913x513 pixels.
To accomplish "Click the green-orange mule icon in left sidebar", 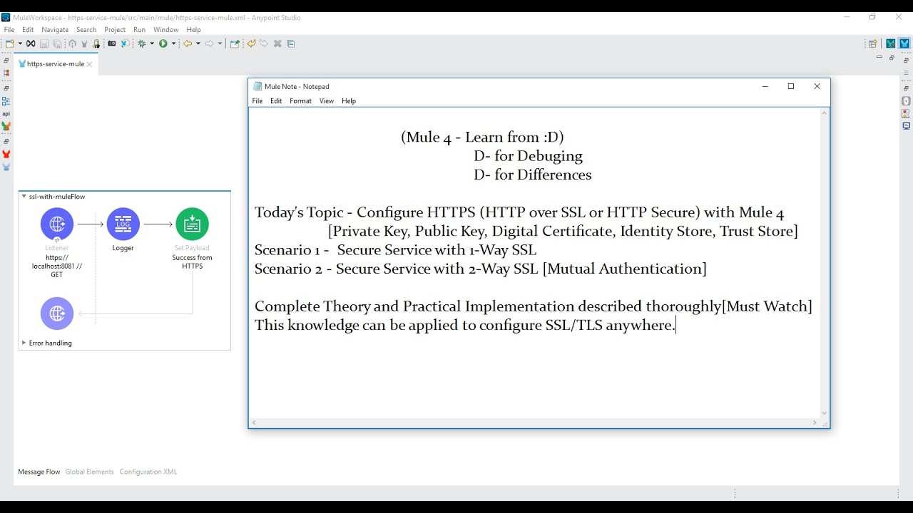I will point(6,126).
